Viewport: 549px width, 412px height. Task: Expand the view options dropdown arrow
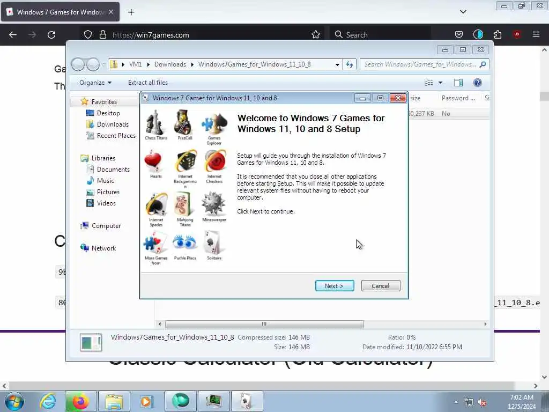tap(441, 83)
